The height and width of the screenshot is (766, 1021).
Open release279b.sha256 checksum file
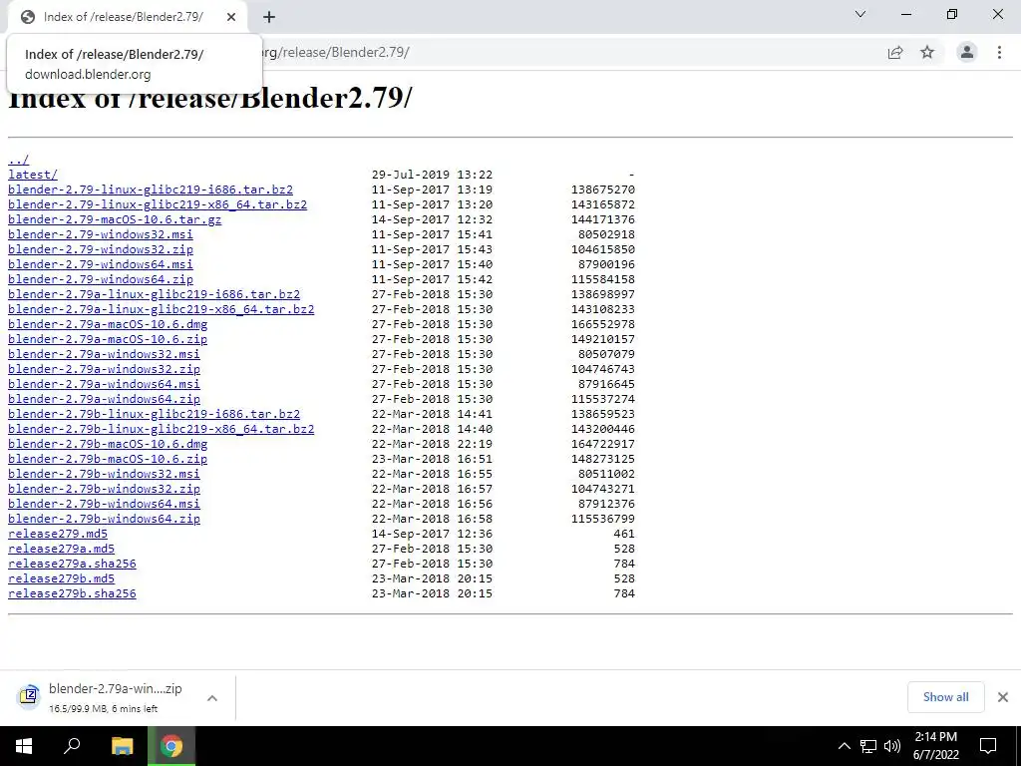point(72,594)
